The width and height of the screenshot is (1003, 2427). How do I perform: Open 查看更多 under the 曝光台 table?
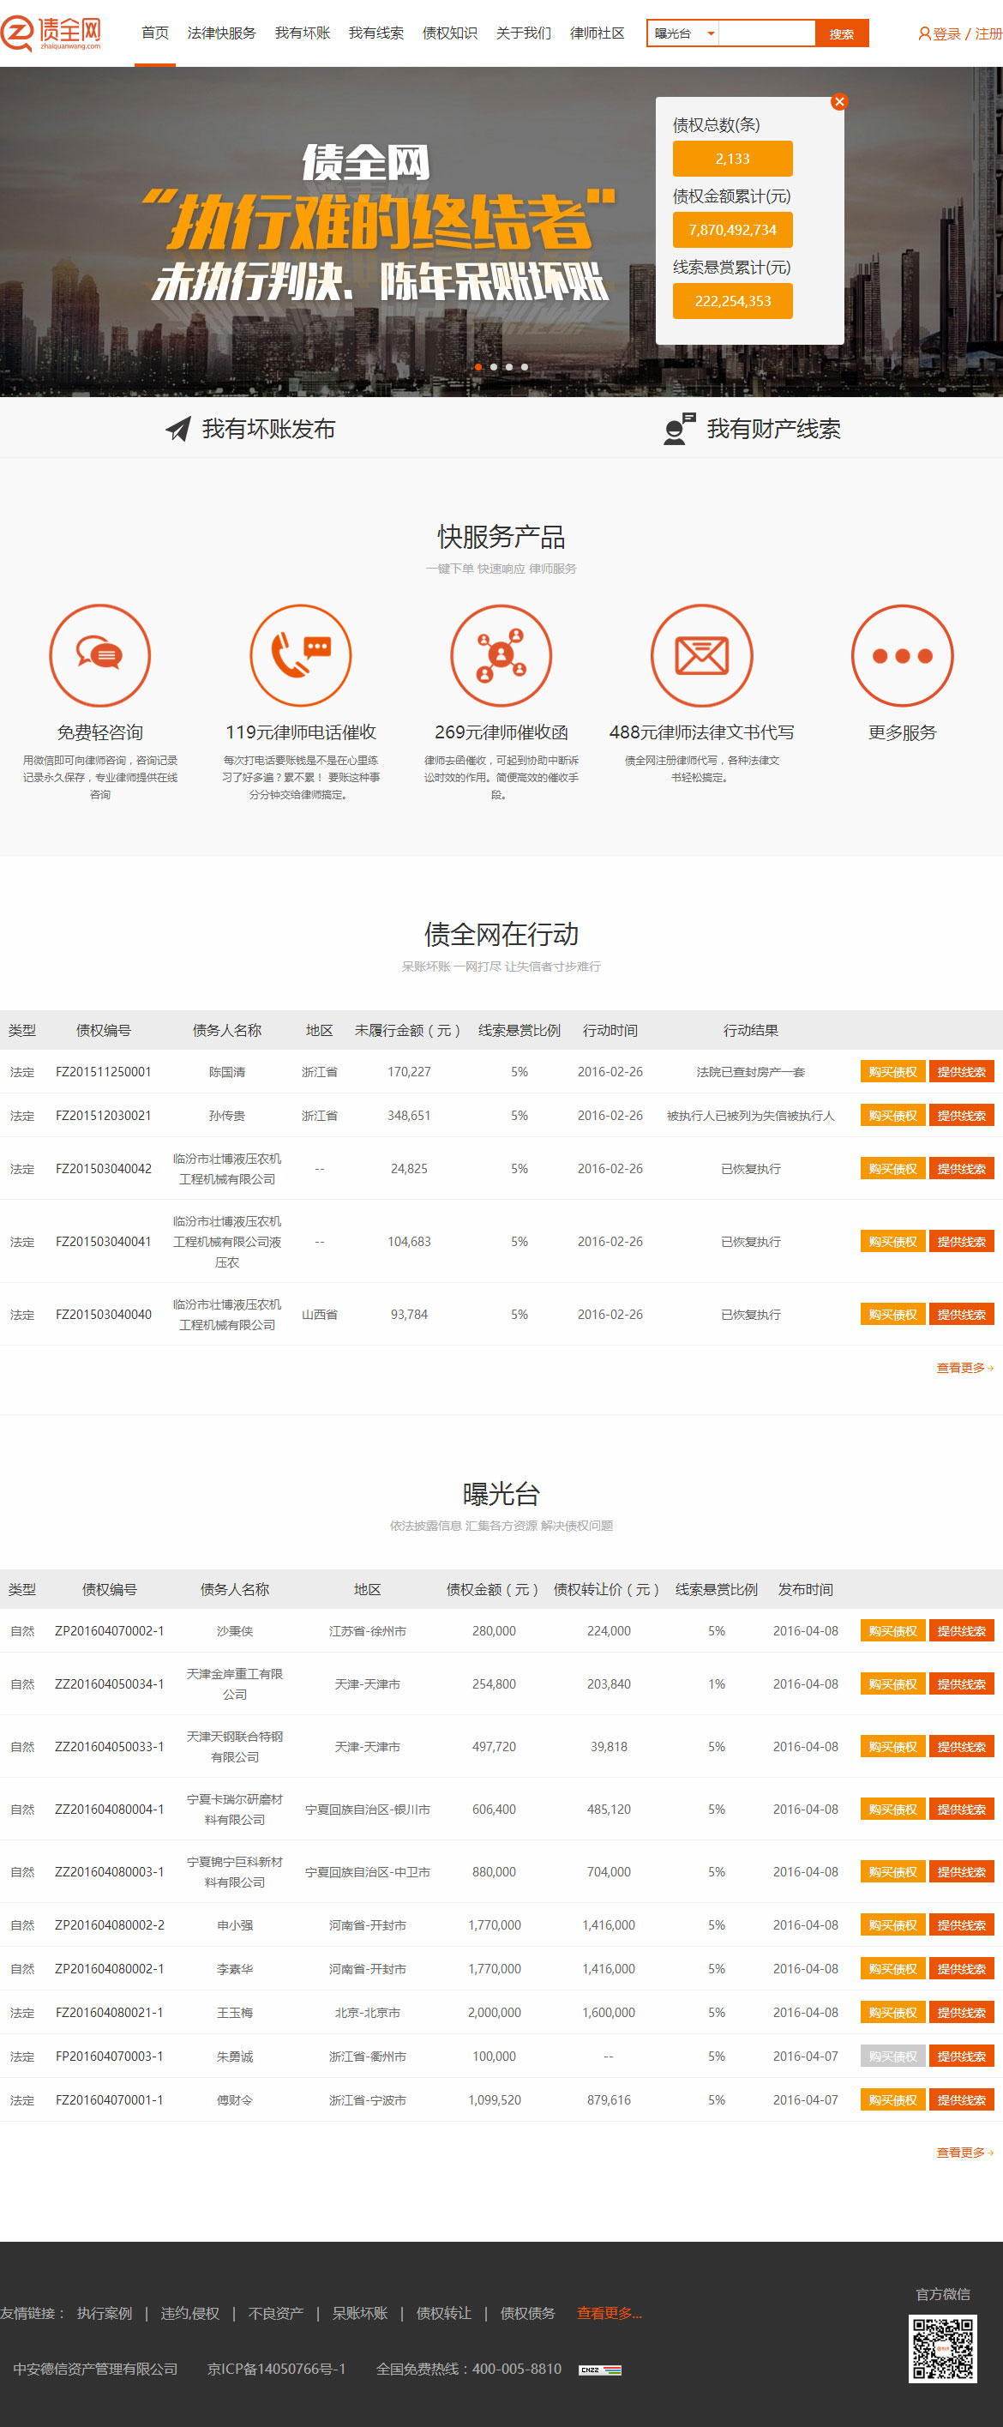(x=964, y=2152)
